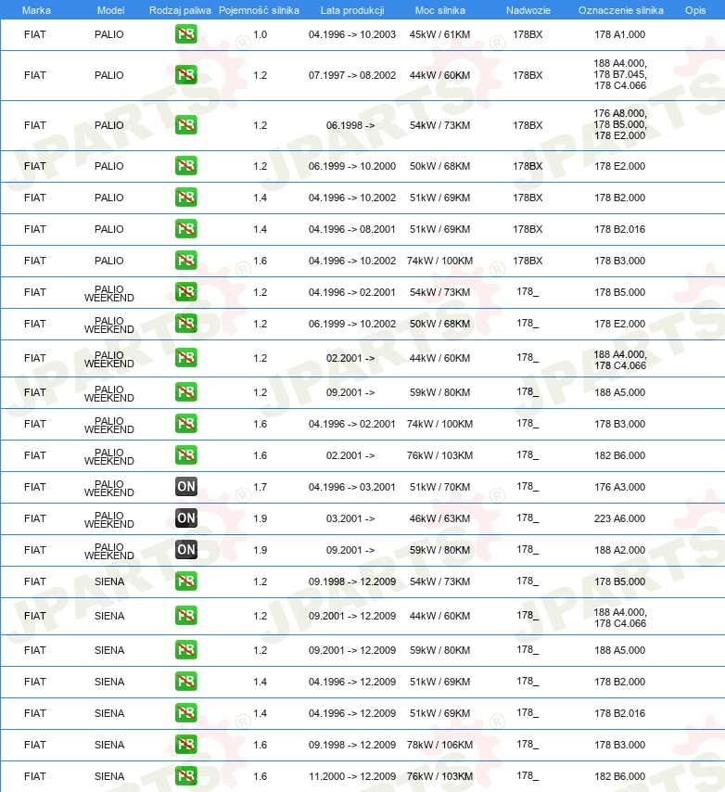Click PALIO model in 178 B3.000 row

point(109,261)
